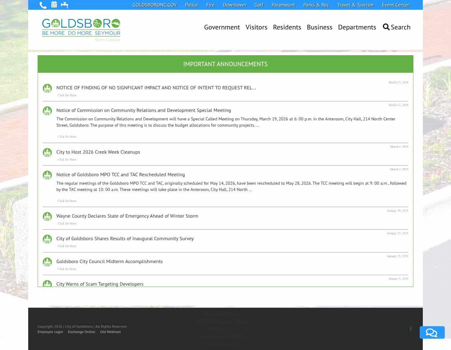Open the Old Webmail link
This screenshot has height=350, width=451.
click(111, 331)
